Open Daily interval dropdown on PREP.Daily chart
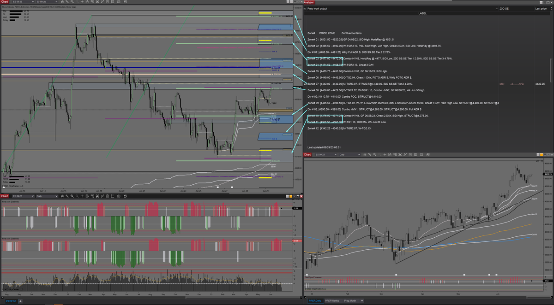The width and height of the screenshot is (554, 305). point(349,154)
